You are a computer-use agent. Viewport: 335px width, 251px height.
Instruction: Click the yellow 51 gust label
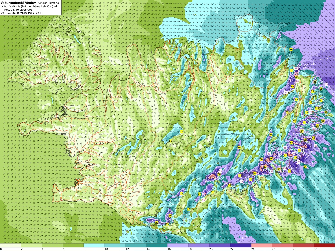point(305,140)
